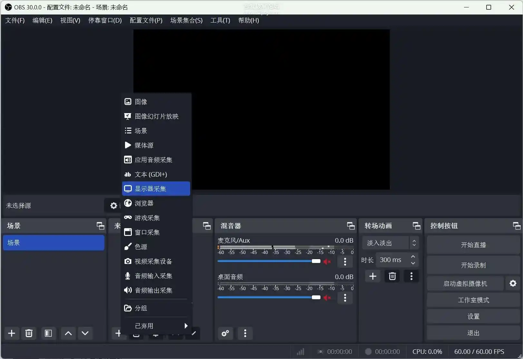
Task: Move the scene down with the arrow icon
Action: tap(85, 333)
